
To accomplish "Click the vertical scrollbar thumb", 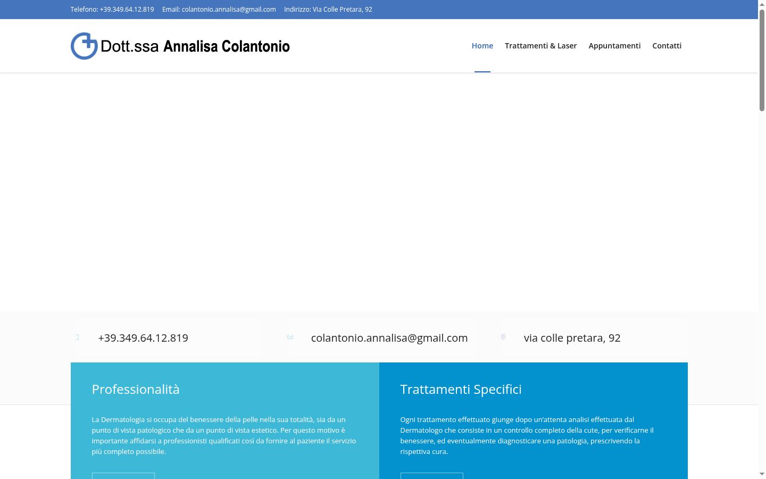I will (762, 60).
